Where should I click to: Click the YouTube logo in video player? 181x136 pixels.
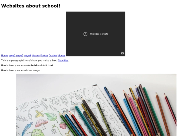122,53
